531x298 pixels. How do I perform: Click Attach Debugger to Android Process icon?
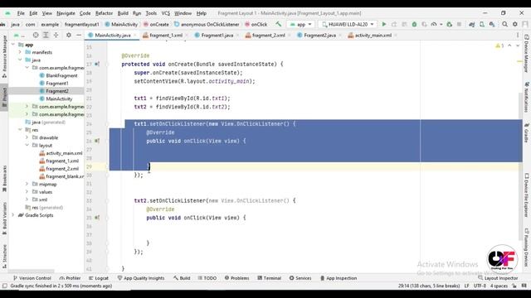[x=450, y=24]
